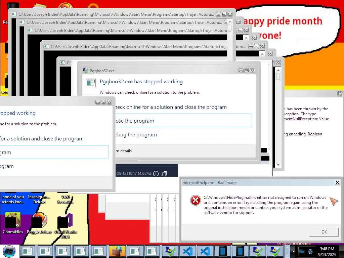Close the microsofthelp.exe Bad Image dialog with X
The width and height of the screenshot is (344, 258).
click(x=337, y=182)
